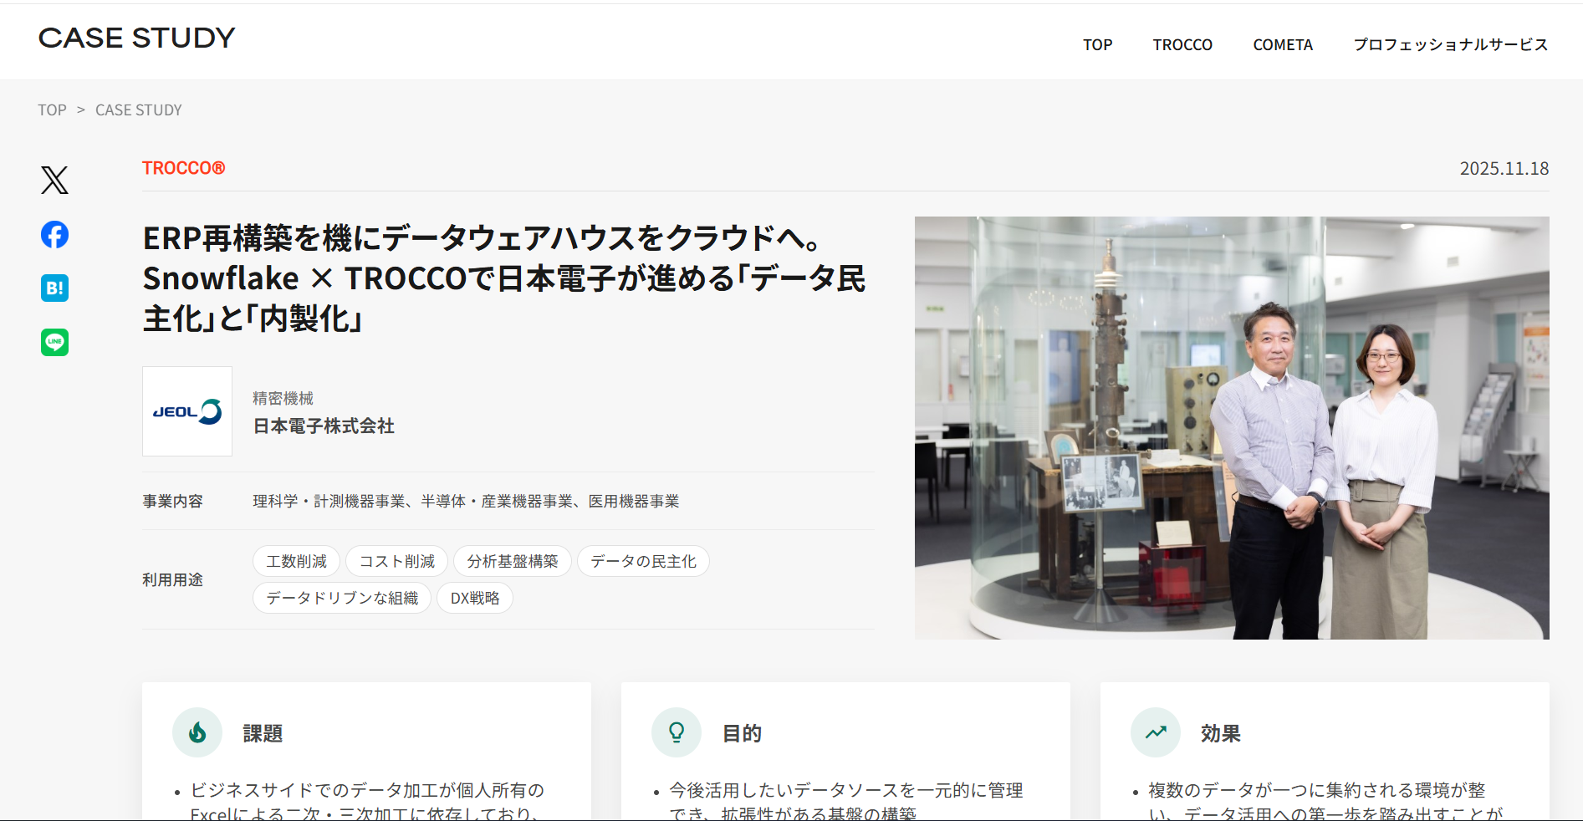Click the CASE STUDY breadcrumb link
1583x821 pixels.
pyautogui.click(x=138, y=110)
